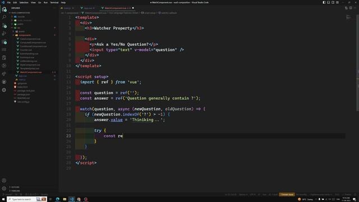
Task: Open the editor More Actions ellipsis
Action: 355,8
